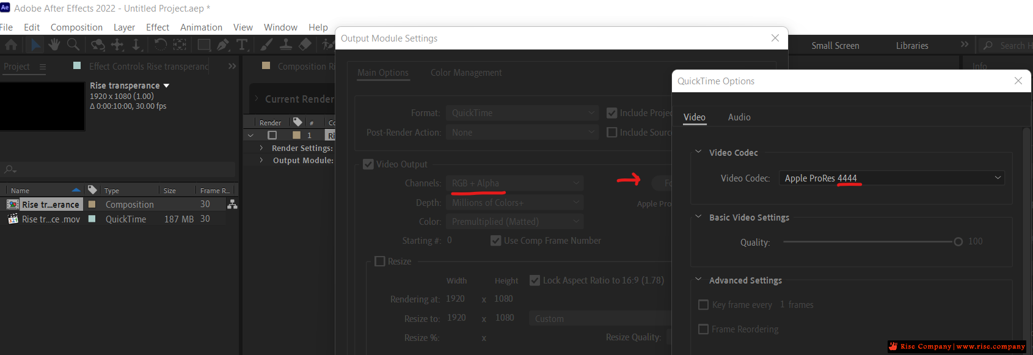
Task: Click the Rise tr...ce .mov QuickTime file icon
Action: [13, 219]
